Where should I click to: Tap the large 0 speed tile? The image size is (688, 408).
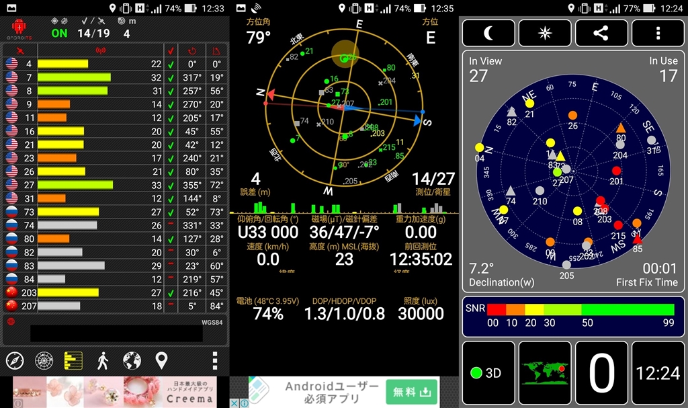coord(601,373)
